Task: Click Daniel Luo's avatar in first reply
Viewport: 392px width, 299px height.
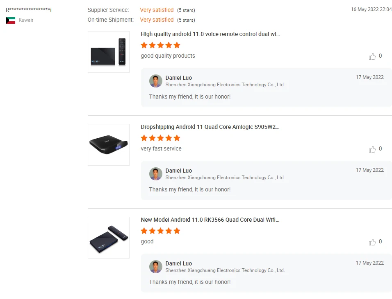Action: coord(156,81)
